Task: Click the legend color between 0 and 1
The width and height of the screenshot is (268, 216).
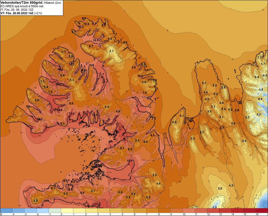Action: [x=67, y=211]
